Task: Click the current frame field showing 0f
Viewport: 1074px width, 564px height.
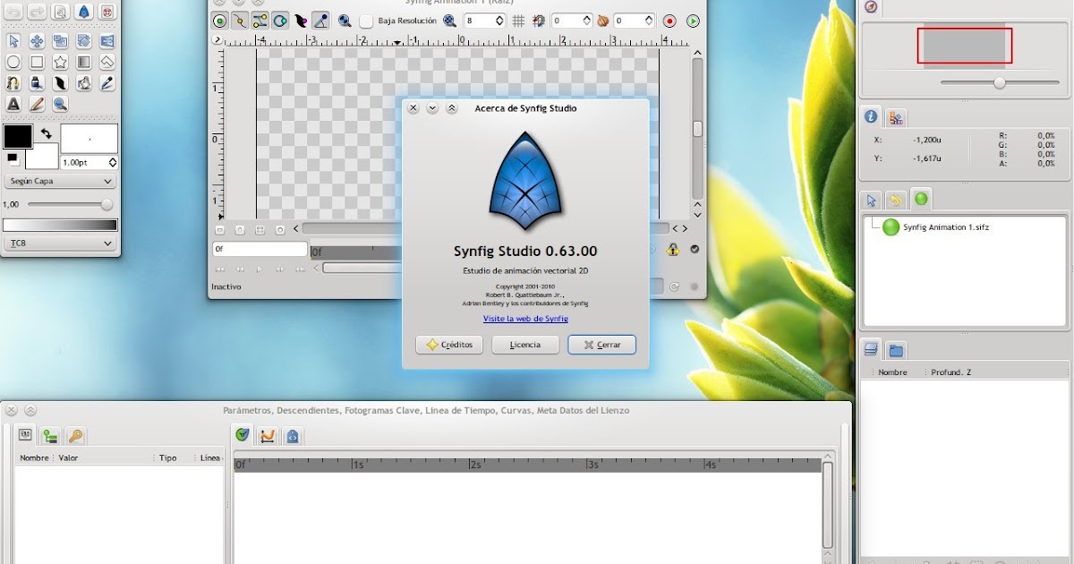Action: 260,250
